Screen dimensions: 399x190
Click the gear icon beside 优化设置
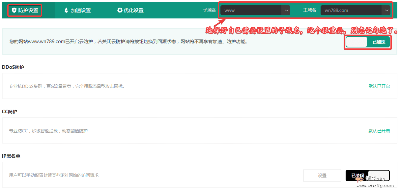(120, 10)
